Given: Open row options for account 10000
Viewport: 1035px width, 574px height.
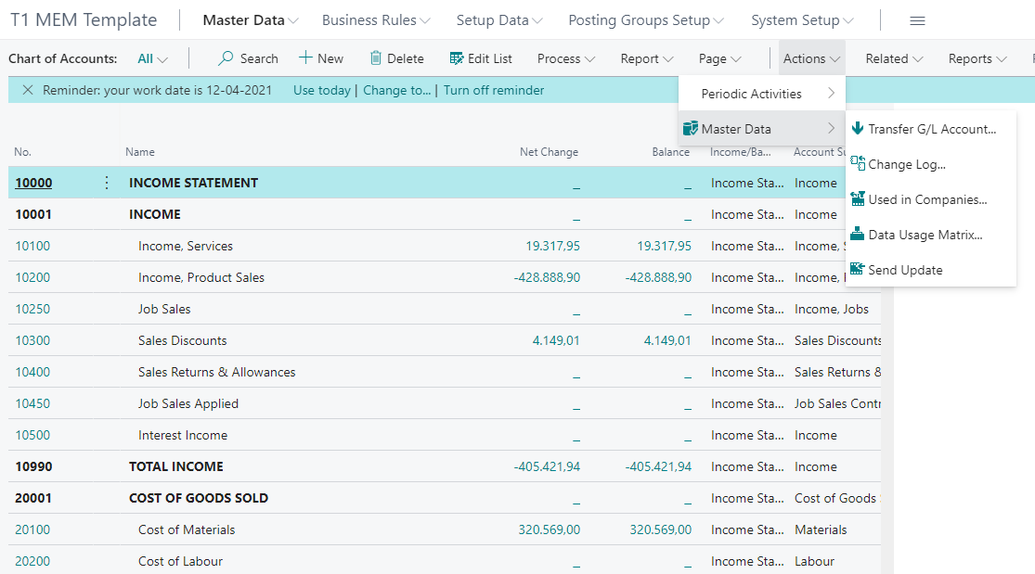Looking at the screenshot, I should coord(107,183).
